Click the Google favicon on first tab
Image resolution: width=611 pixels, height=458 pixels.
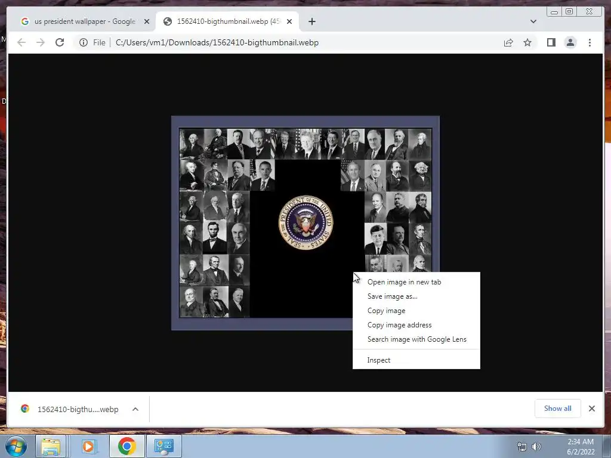pyautogui.click(x=25, y=21)
